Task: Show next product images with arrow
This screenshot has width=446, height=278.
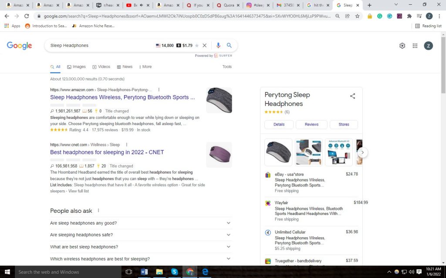Action: click(362, 152)
